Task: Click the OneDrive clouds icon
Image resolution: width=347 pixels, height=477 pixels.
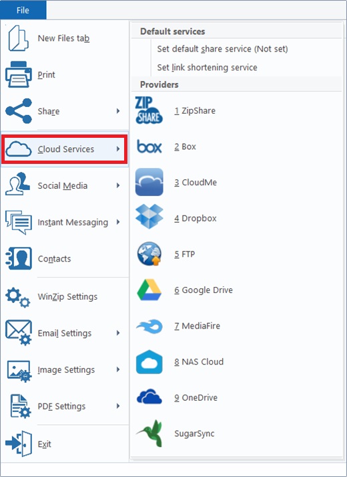Action: tap(149, 397)
